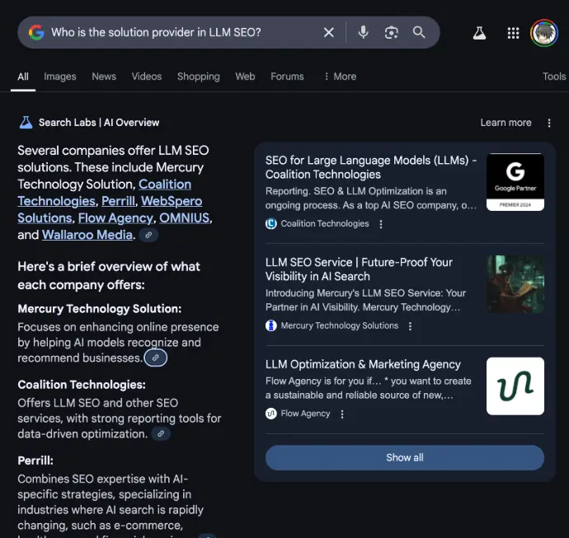Image resolution: width=569 pixels, height=538 pixels.
Task: Open the Wallaroo Media link
Action: click(x=87, y=235)
